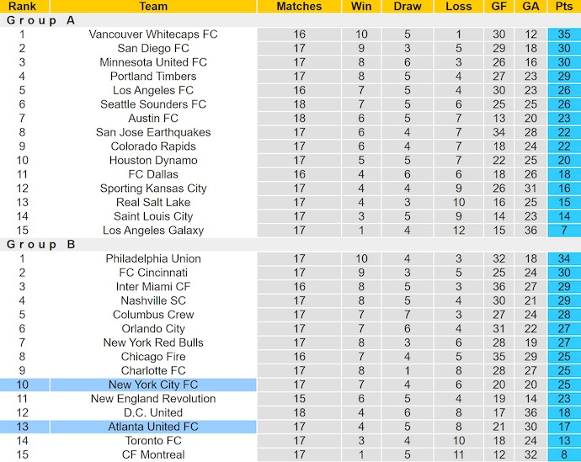Click the GA column header
Image resolution: width=581 pixels, height=462 pixels.
click(x=530, y=6)
